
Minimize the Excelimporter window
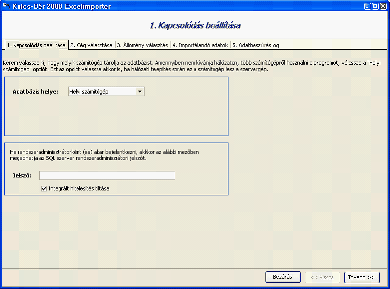(x=368, y=6)
